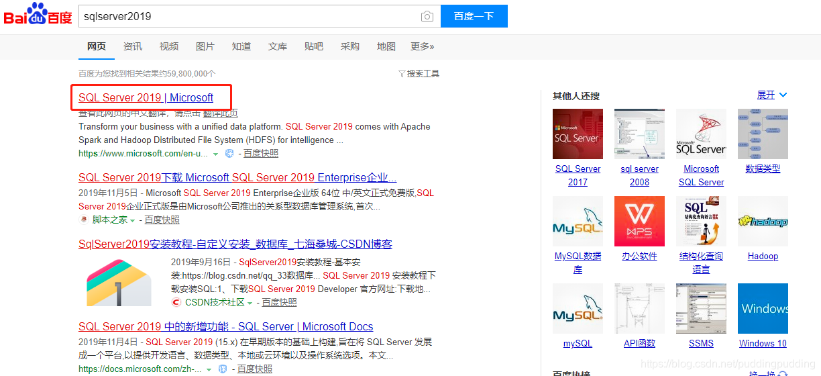Open the microsoft.com/en-u... URL link
This screenshot has width=821, height=376.
143,154
